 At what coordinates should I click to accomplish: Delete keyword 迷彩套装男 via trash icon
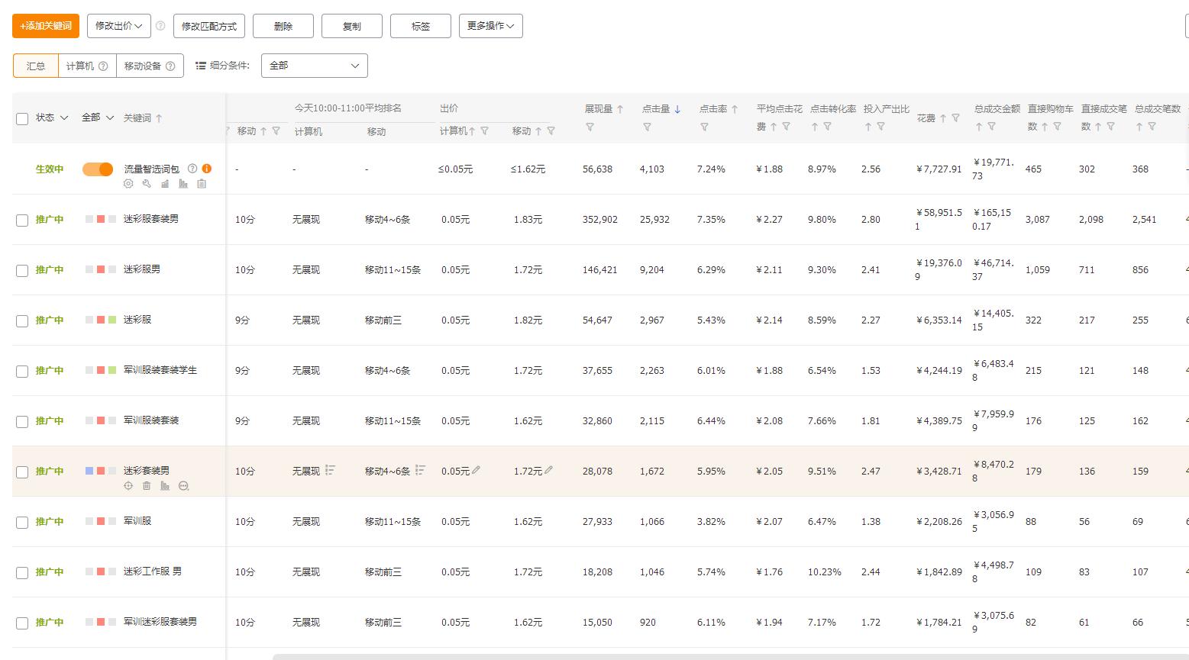(x=147, y=486)
